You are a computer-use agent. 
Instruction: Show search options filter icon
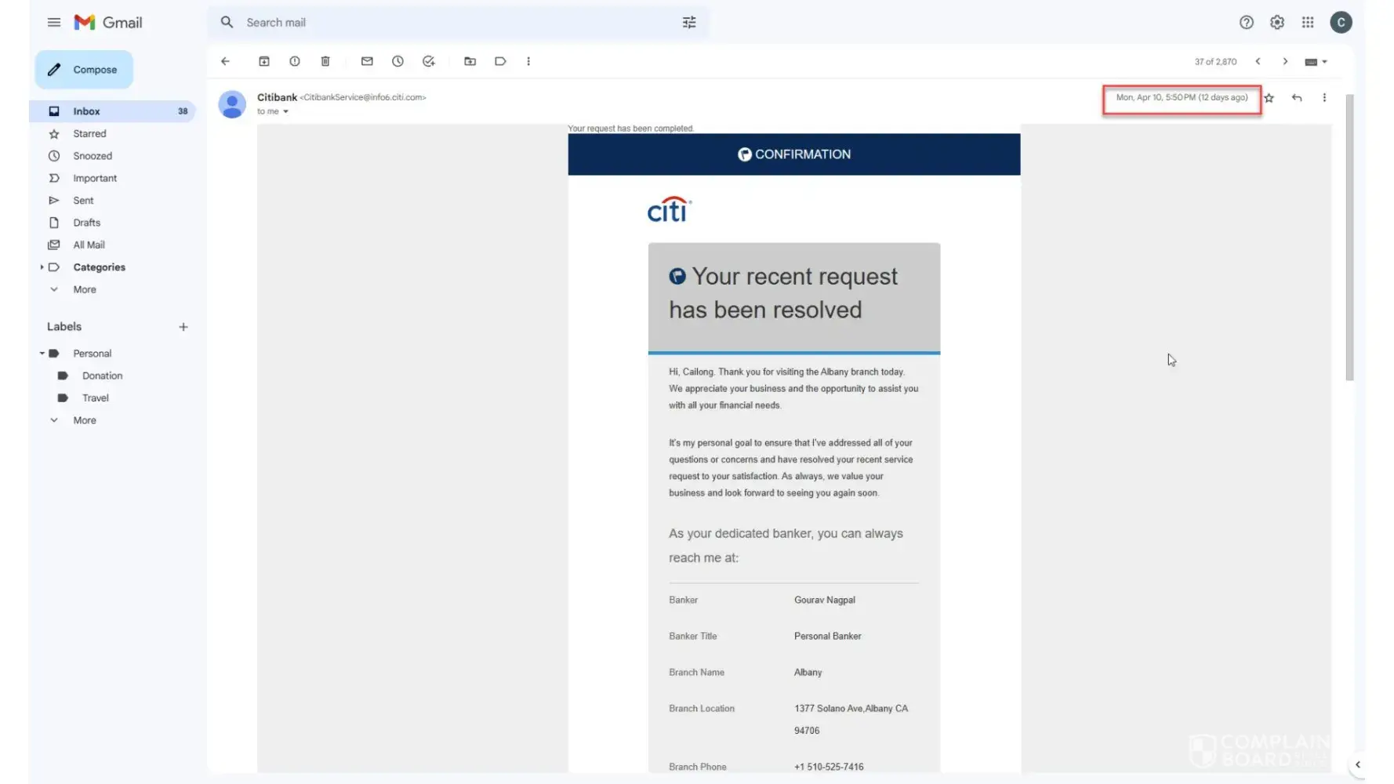[689, 23]
